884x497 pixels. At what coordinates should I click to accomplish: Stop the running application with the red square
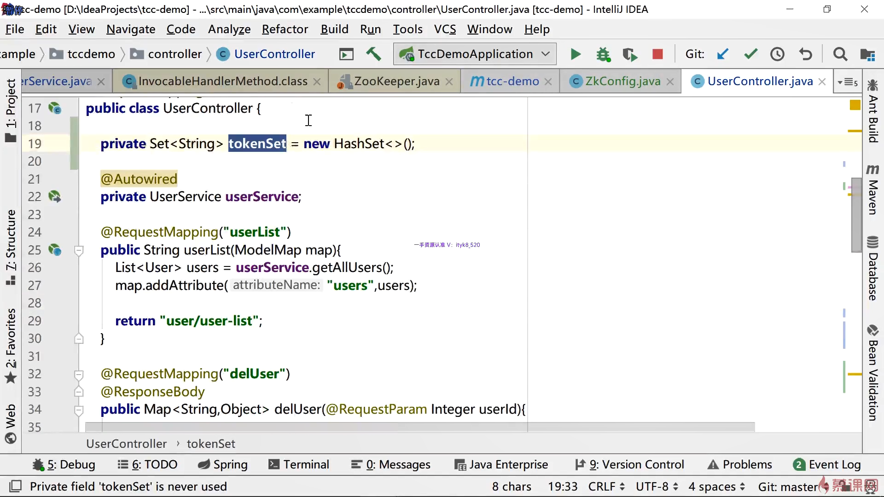(657, 54)
